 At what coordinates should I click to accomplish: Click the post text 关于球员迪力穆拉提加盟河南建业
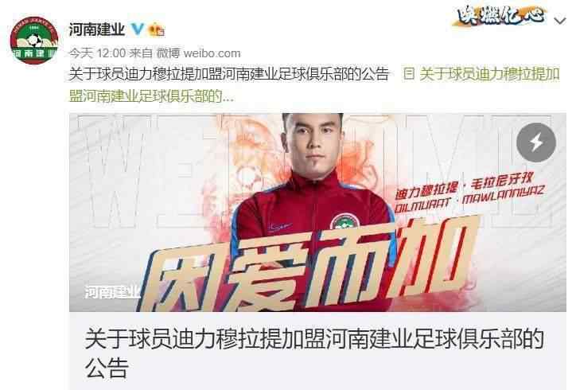tap(229, 74)
